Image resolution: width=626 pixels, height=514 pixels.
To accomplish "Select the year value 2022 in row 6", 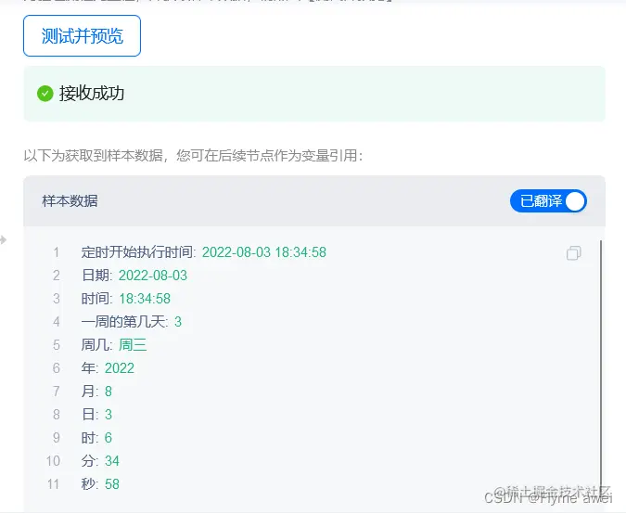I will 120,368.
